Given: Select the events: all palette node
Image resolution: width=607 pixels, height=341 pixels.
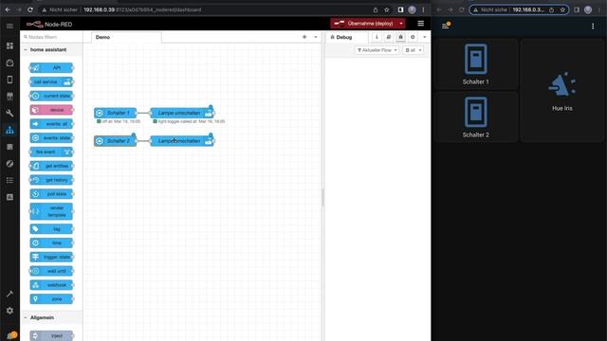Looking at the screenshot, I should pos(51,124).
